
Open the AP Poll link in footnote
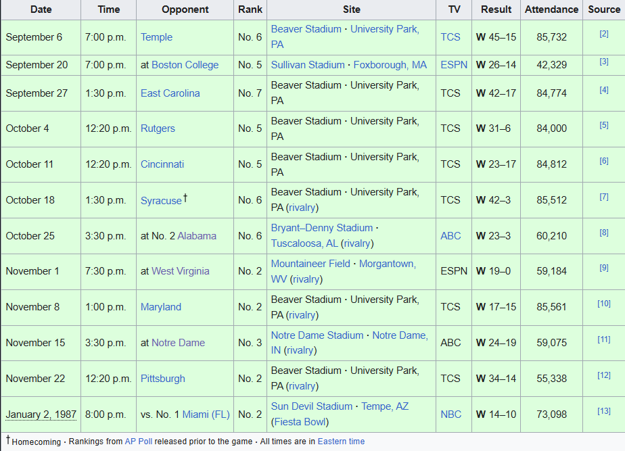(138, 442)
